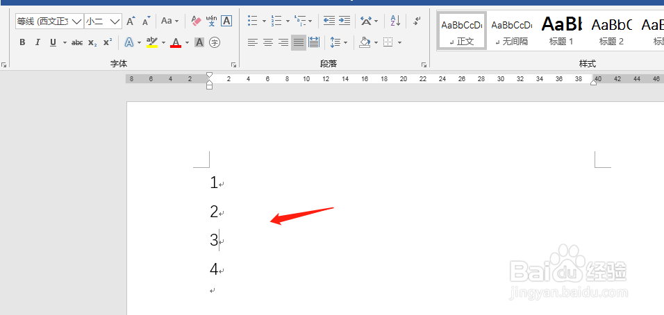Apply strikethrough (abc) formatting
Image resolution: width=664 pixels, height=315 pixels.
coord(77,42)
